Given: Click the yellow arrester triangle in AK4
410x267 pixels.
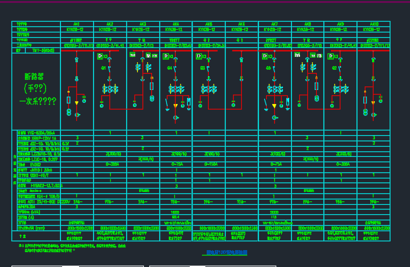Looking at the screenshot, I should [176, 105].
